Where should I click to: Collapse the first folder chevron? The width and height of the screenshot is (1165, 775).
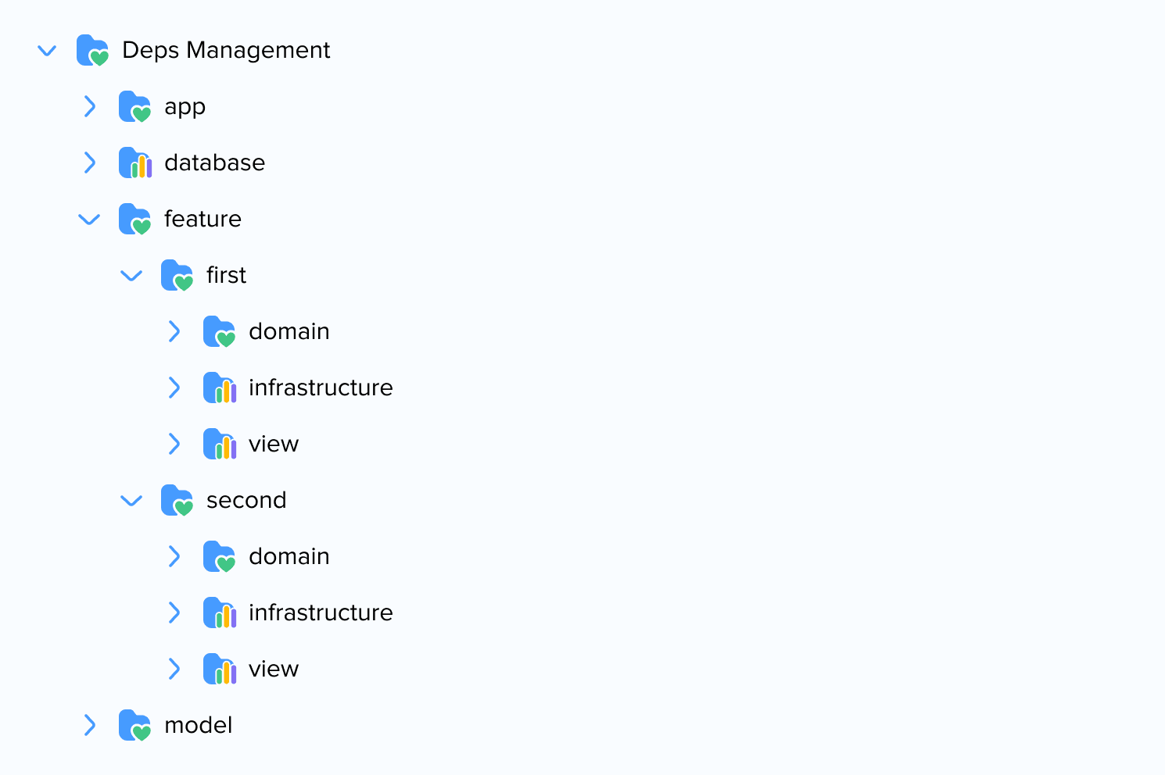(131, 276)
